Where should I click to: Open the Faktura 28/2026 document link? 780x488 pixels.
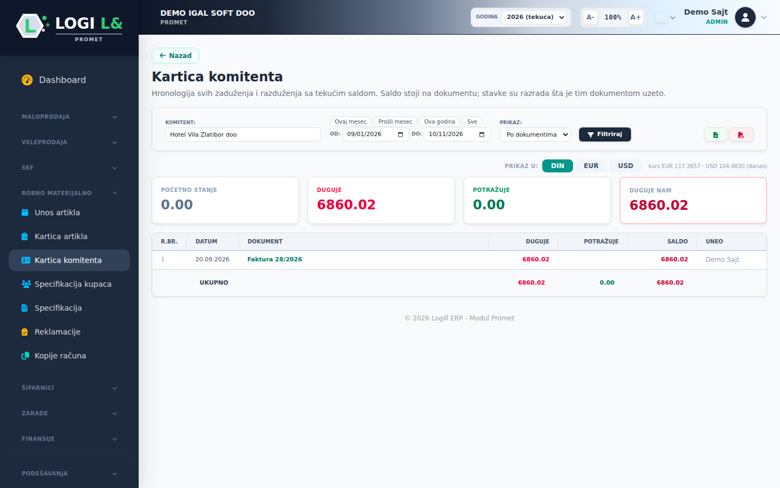coord(275,259)
